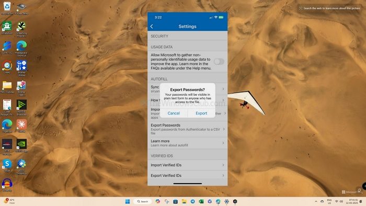Tap the back arrow in Settings header

coord(152,26)
